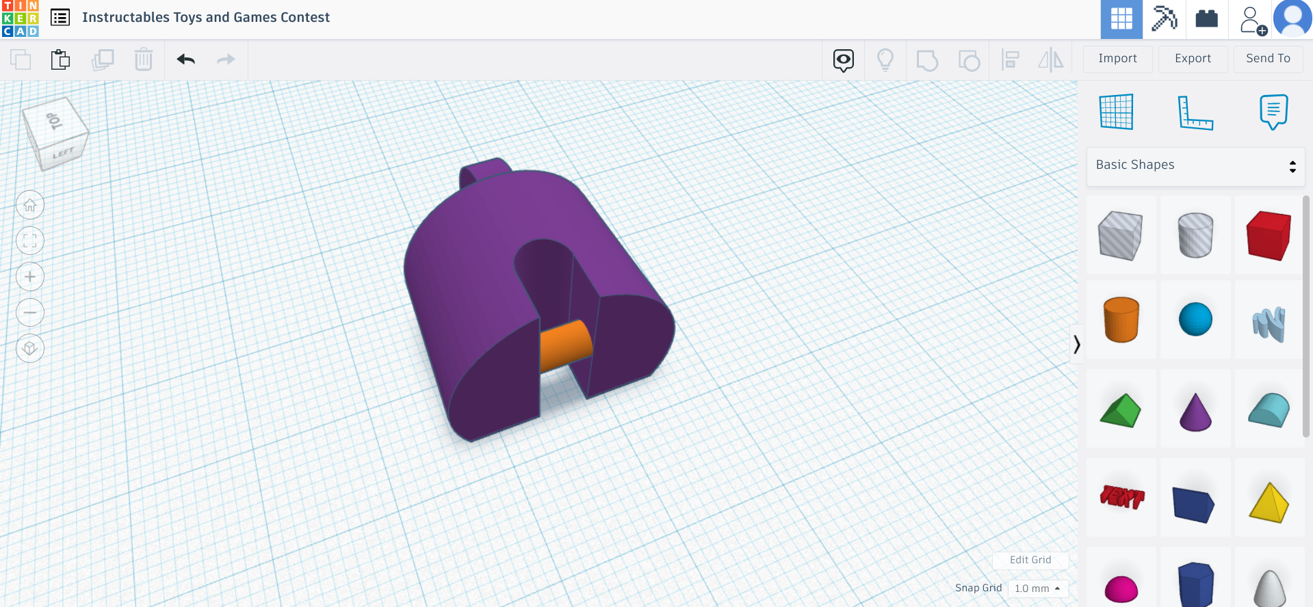1313x607 pixels.
Task: Click the Zoom in button
Action: pos(30,277)
